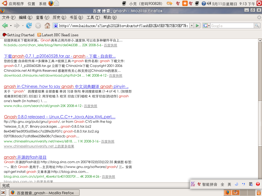Image resolution: width=262 pixels, height=196 pixels.
Task: Click the blue help question tray icon
Action: 204,4
